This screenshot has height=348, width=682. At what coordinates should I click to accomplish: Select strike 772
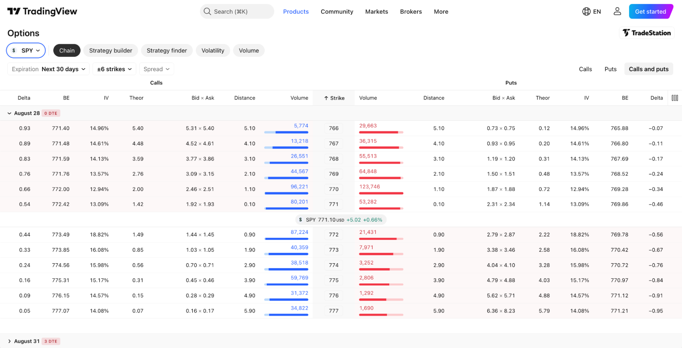(334, 234)
